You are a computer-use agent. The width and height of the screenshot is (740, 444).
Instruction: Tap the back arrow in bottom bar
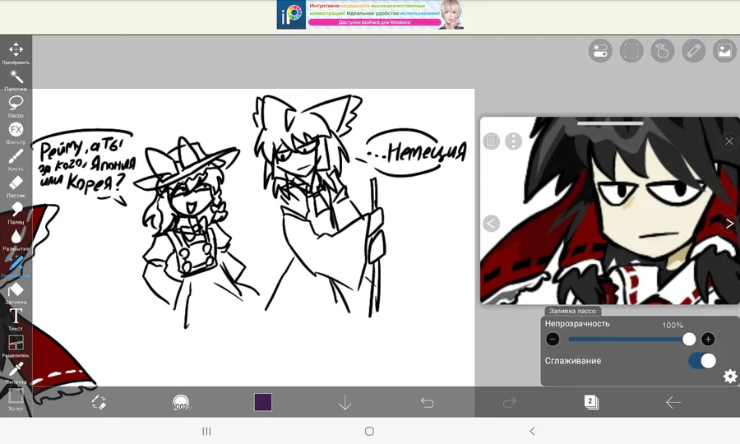coord(673,403)
